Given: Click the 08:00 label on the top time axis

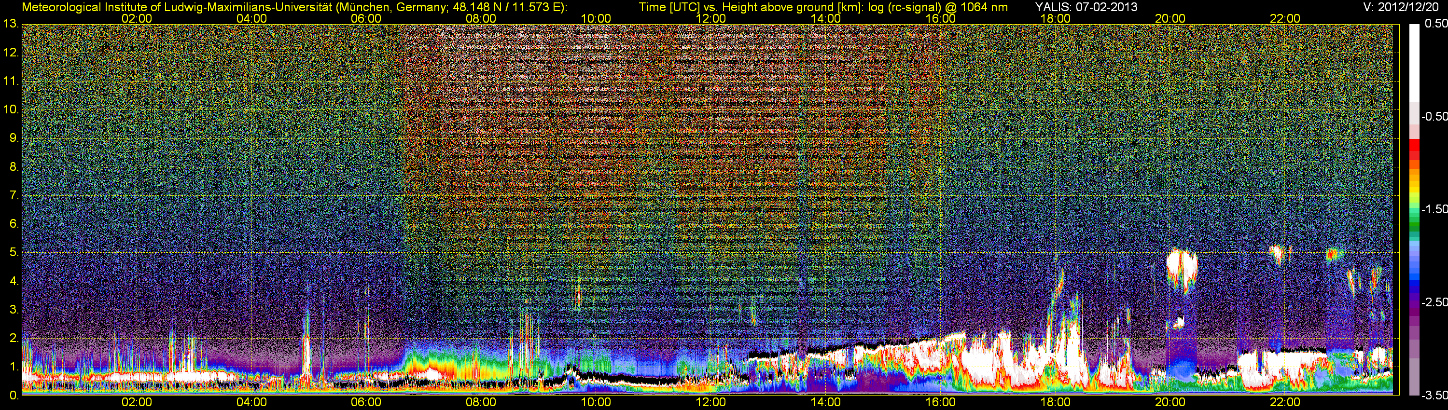Looking at the screenshot, I should click(481, 18).
